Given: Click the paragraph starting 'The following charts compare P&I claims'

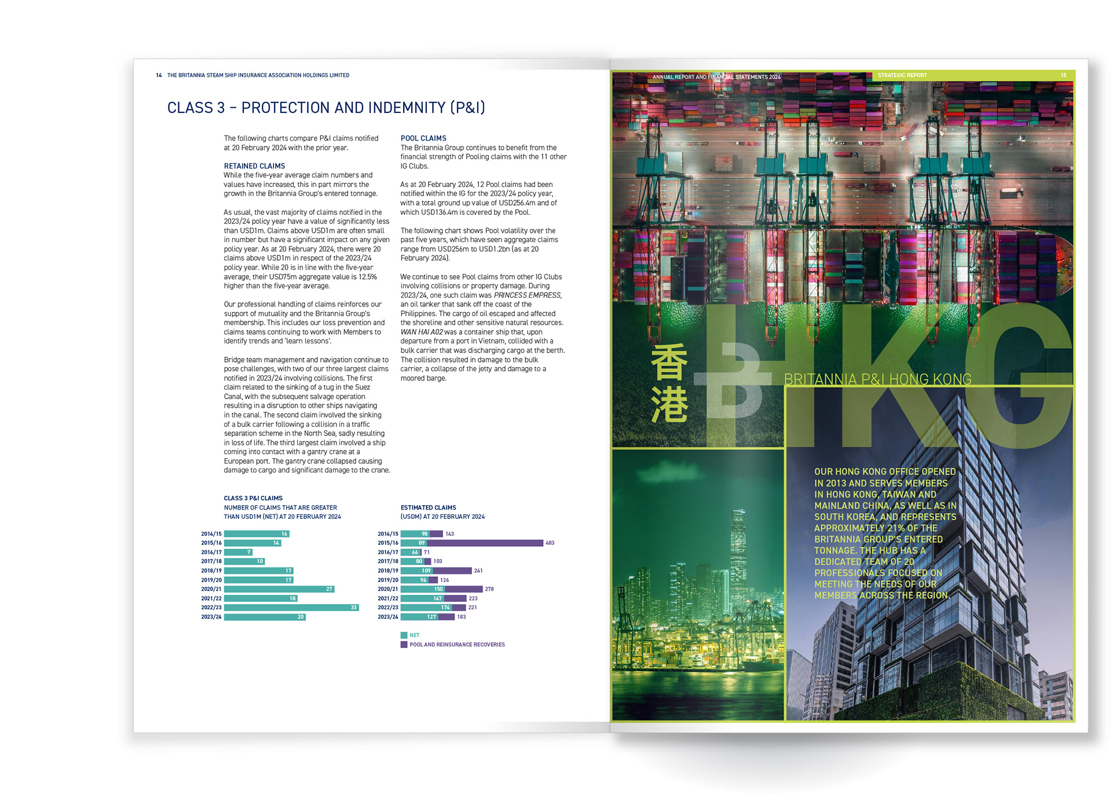Looking at the screenshot, I should point(301,143).
